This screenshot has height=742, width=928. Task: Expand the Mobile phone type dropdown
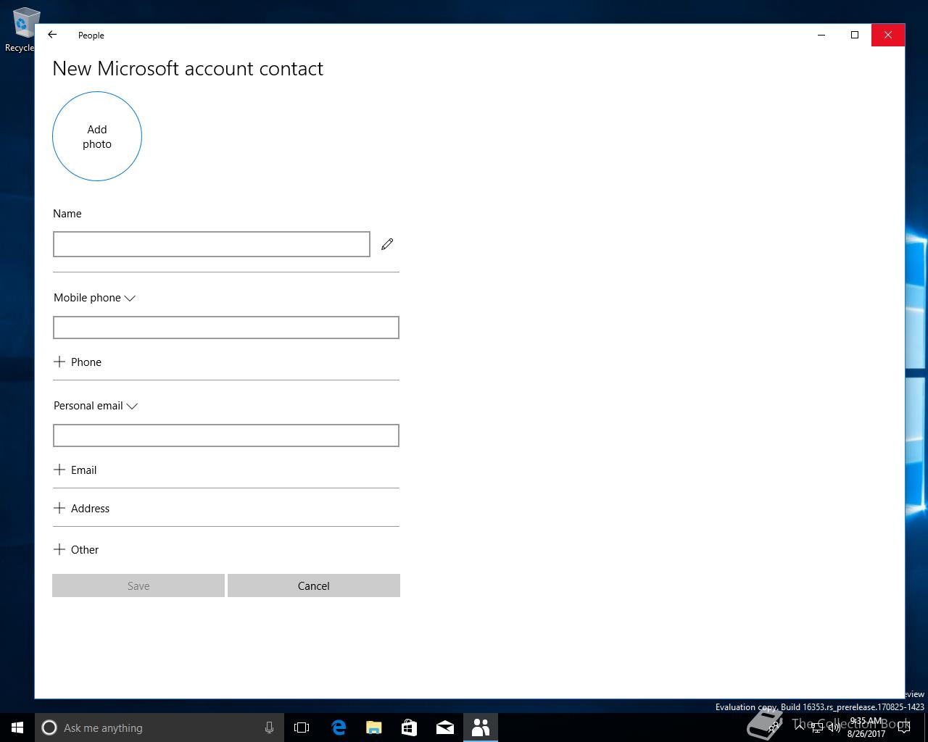(94, 298)
